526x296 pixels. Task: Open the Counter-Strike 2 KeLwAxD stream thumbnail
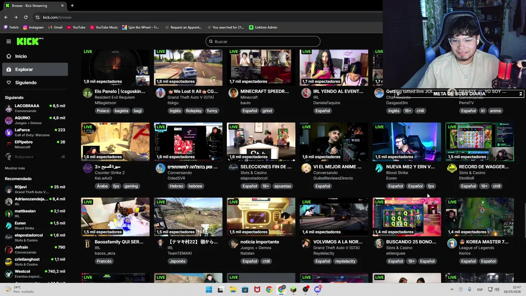click(115, 142)
